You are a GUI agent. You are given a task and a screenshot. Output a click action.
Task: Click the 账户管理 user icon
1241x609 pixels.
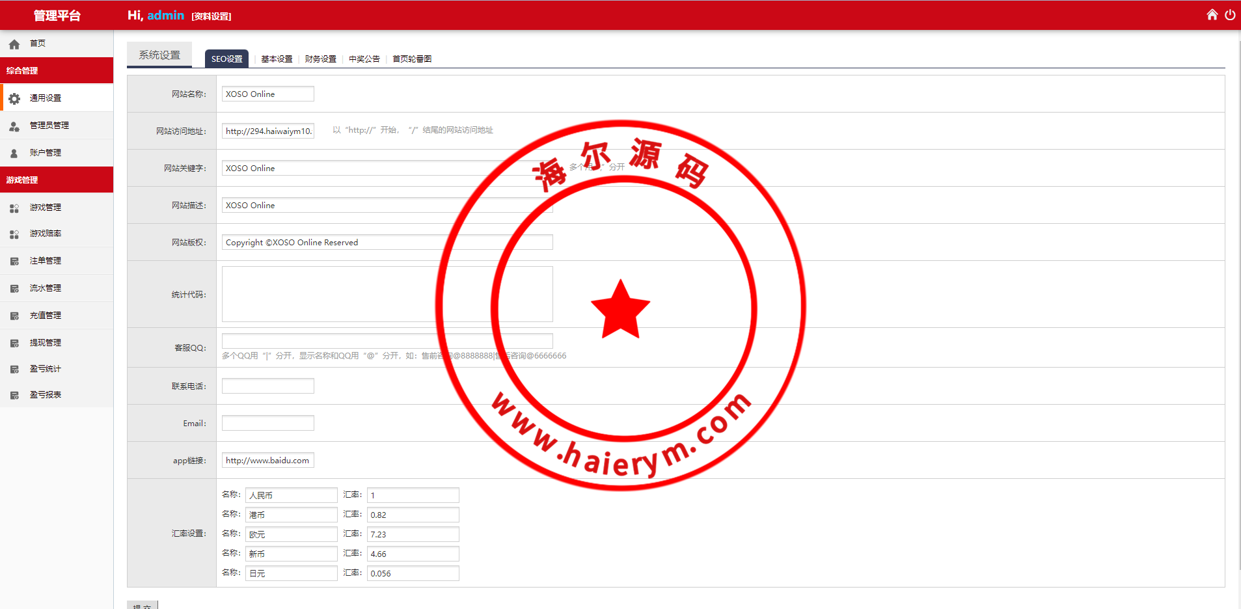[x=14, y=152]
